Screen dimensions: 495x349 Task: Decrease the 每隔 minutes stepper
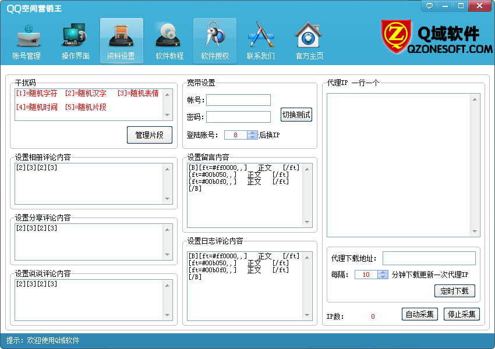click(383, 277)
